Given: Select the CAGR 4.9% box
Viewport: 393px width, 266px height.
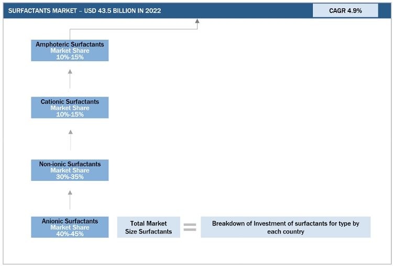Looking at the screenshot, I should 345,10.
